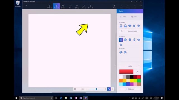Click the zoom out minus button
The image size is (179, 100).
pyautogui.click(x=87, y=89)
